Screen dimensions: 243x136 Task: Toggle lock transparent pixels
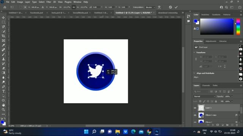click(200, 101)
